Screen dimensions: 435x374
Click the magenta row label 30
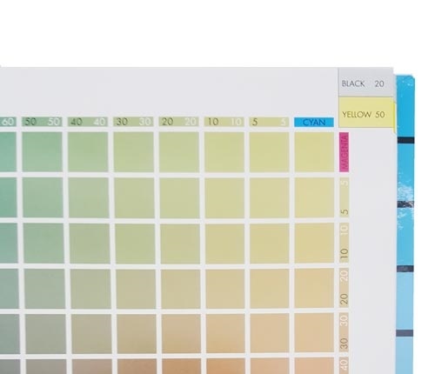(x=344, y=333)
